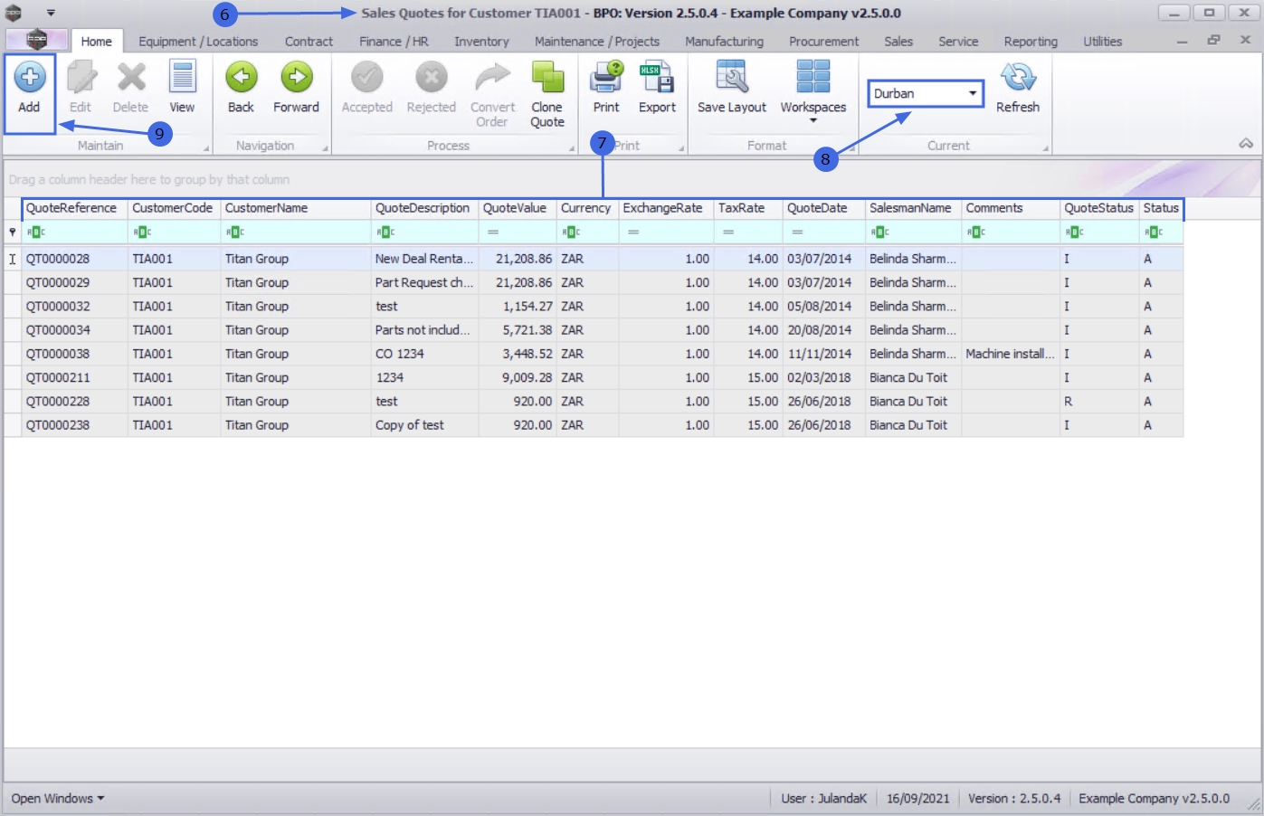Mark quote as Accepted
1264x816 pixels.
[366, 78]
